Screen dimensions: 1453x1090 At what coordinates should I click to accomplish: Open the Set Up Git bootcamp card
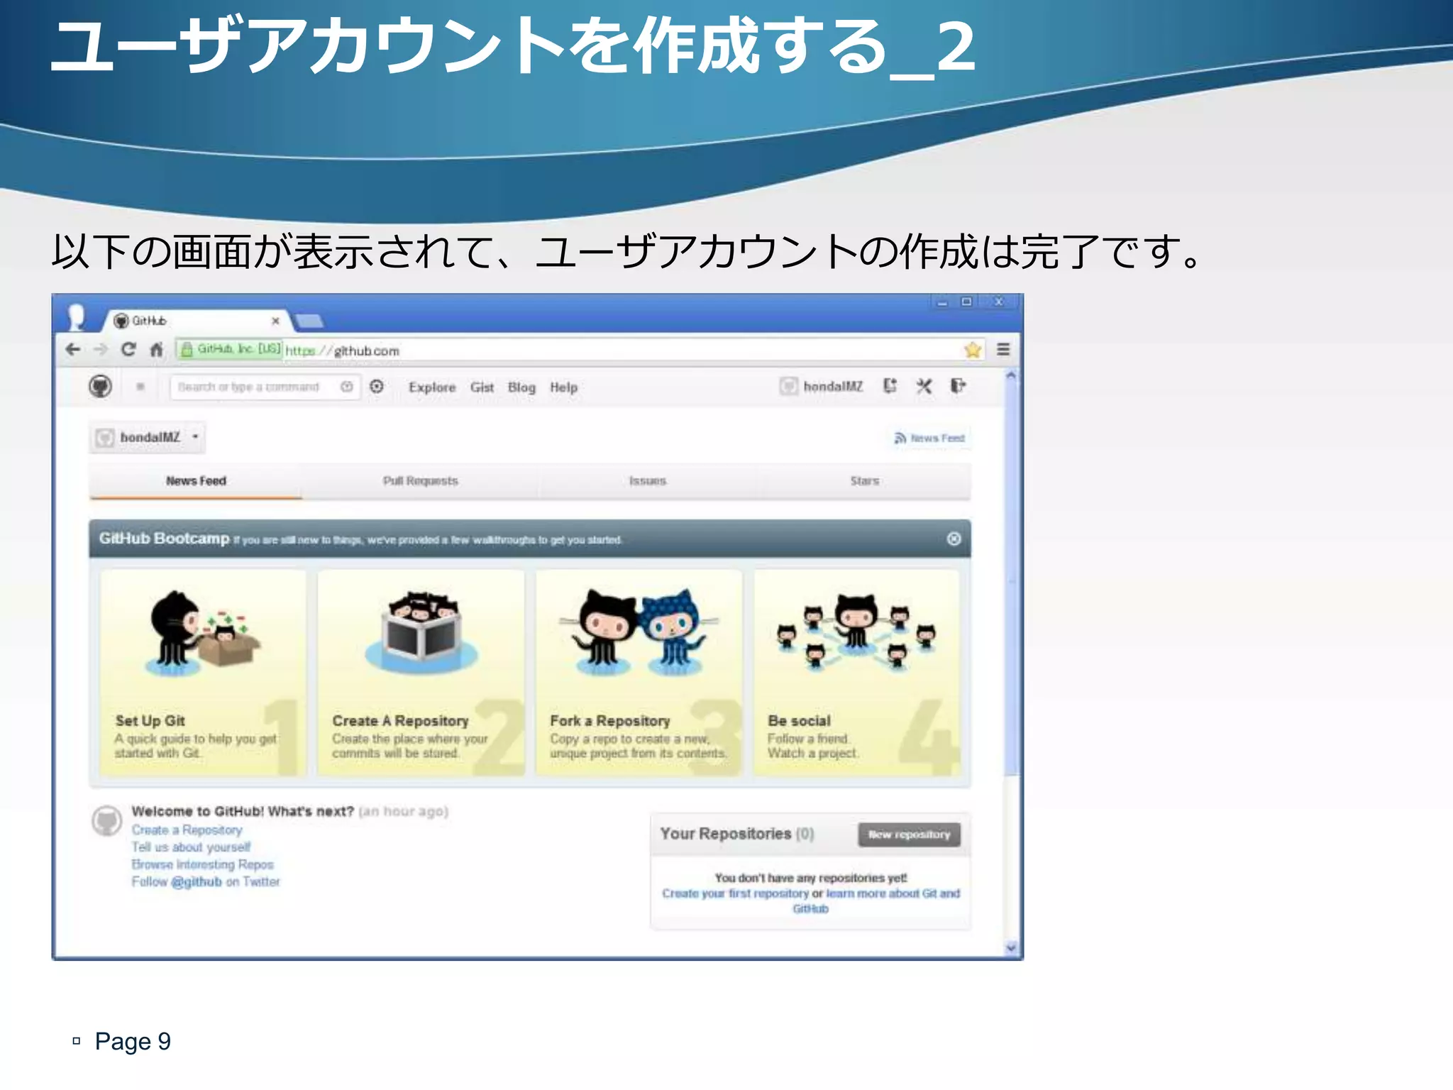[204, 672]
